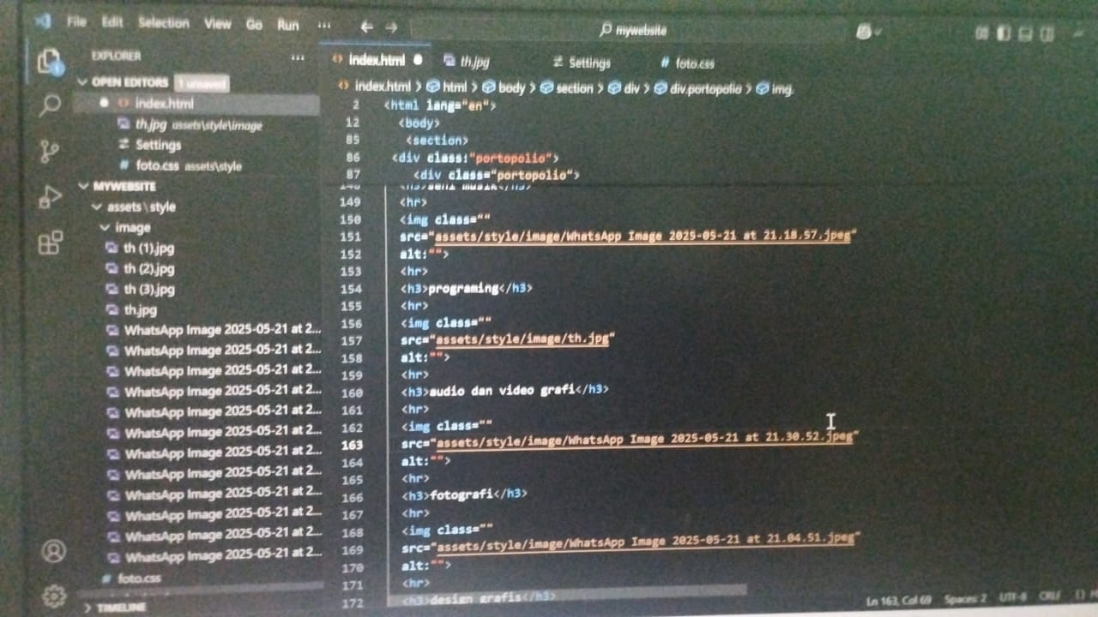The image size is (1098, 617).
Task: Open the Run and Debug view
Action: tap(50, 199)
